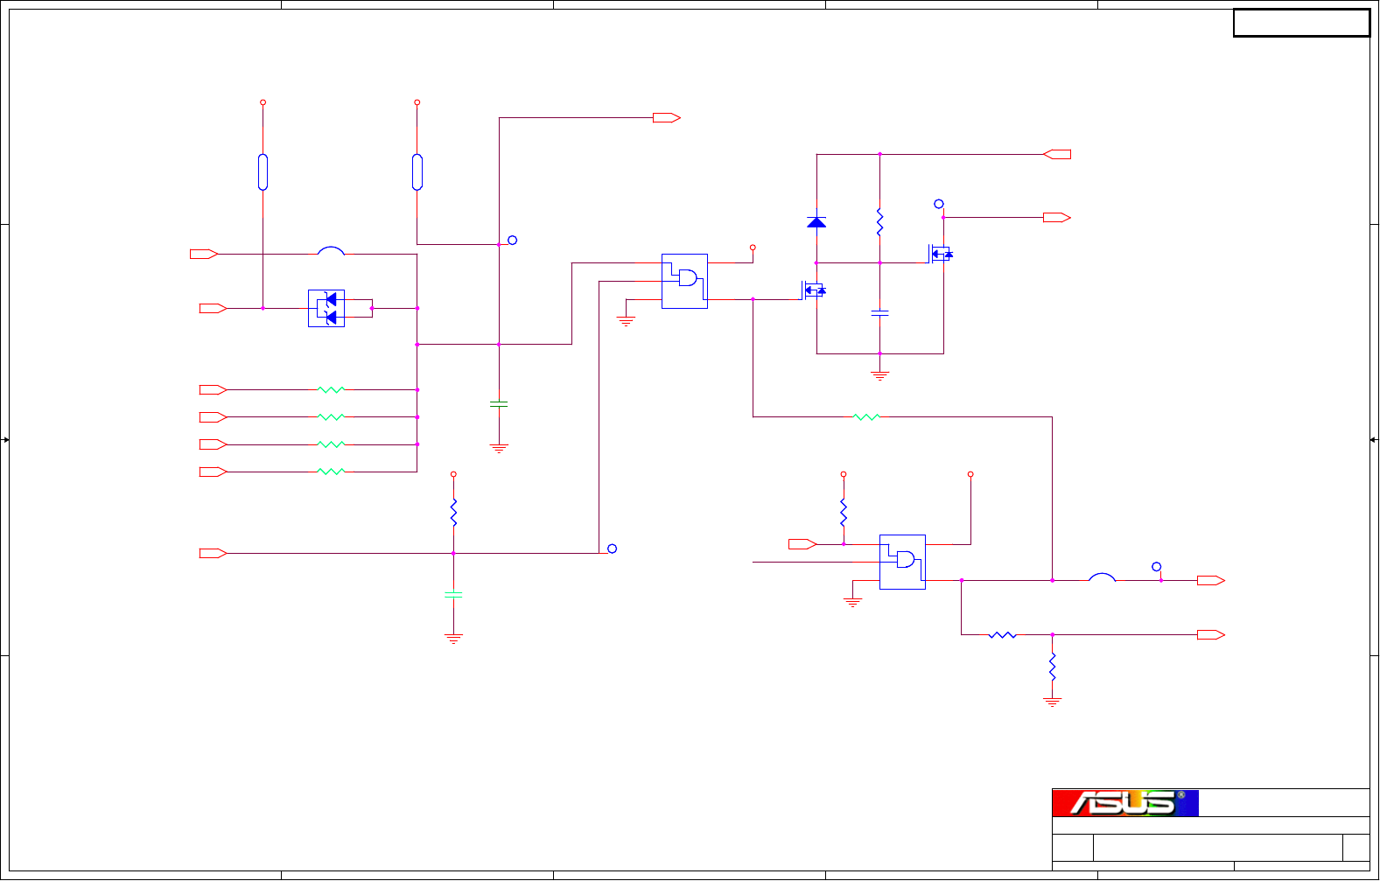Image resolution: width=1380 pixels, height=881 pixels.
Task: Select the vertical resistor above bottom-right ground
Action: 1053,667
